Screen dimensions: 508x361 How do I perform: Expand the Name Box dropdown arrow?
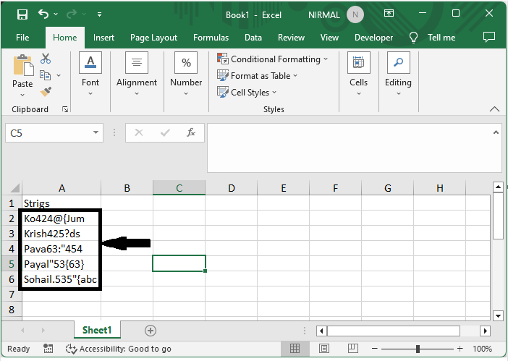[96, 132]
